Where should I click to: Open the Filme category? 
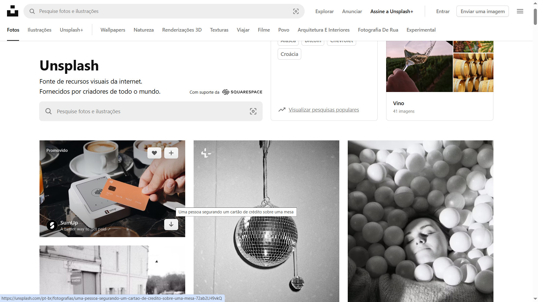tap(264, 30)
